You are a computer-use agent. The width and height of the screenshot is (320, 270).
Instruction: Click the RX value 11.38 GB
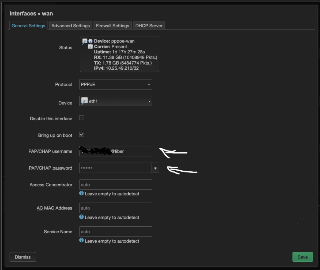click(x=112, y=57)
